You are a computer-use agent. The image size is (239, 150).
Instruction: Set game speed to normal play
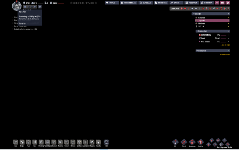click(x=29, y=7)
